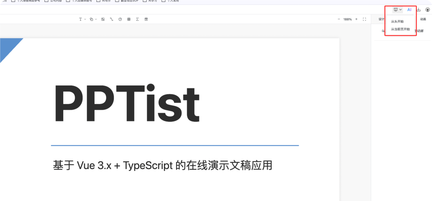
Task: Select the insert line tool
Action: (112, 19)
